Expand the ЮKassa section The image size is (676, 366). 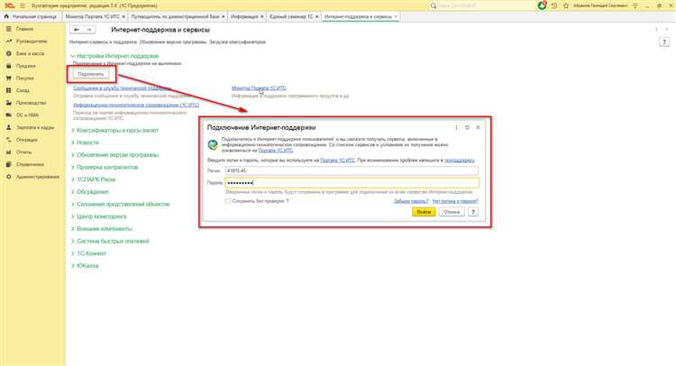72,266
